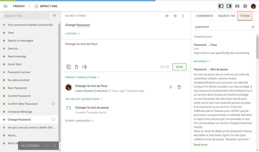Open the Wikipedia Read more link

point(200,145)
